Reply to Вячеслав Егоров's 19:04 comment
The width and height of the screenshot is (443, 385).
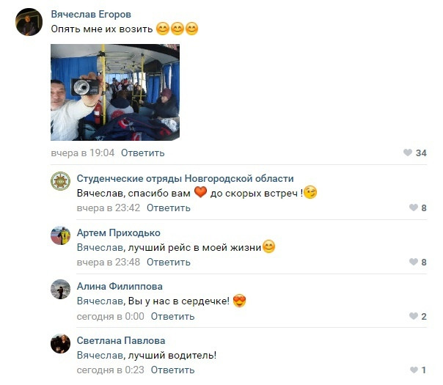point(143,153)
